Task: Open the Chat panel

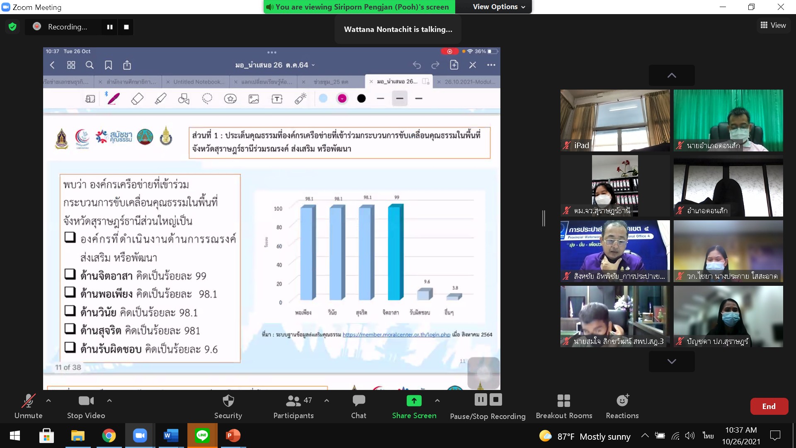Action: pos(359,401)
